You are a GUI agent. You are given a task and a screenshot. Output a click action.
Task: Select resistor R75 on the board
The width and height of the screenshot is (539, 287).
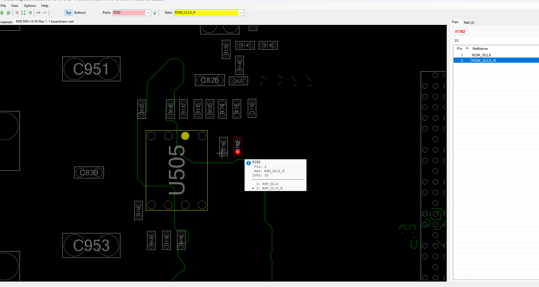(237, 109)
